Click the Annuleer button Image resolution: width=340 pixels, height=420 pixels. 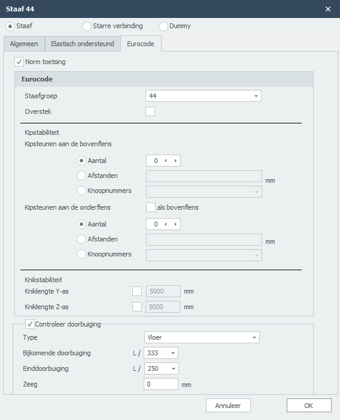228,406
